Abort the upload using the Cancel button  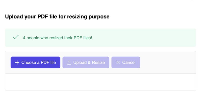pos(126,62)
